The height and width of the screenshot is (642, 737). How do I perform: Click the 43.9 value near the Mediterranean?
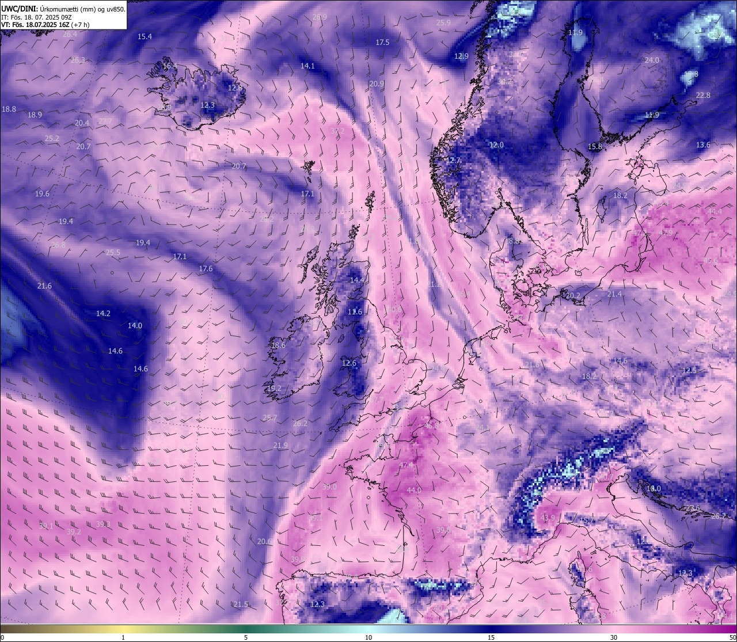click(548, 518)
